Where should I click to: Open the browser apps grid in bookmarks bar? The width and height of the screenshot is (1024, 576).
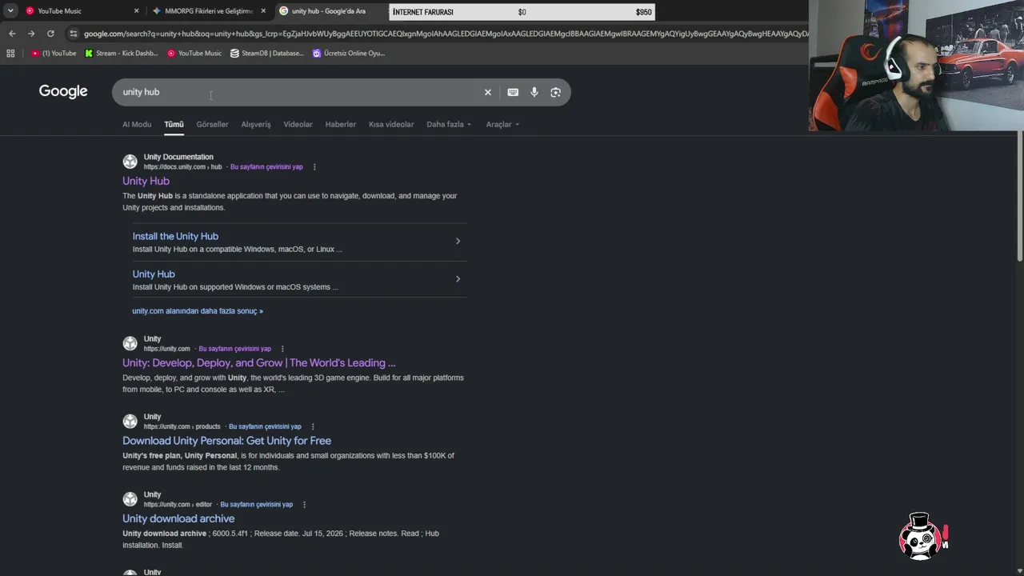(x=10, y=54)
